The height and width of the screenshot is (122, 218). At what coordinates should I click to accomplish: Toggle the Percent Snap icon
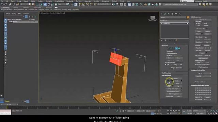click(x=87, y=4)
